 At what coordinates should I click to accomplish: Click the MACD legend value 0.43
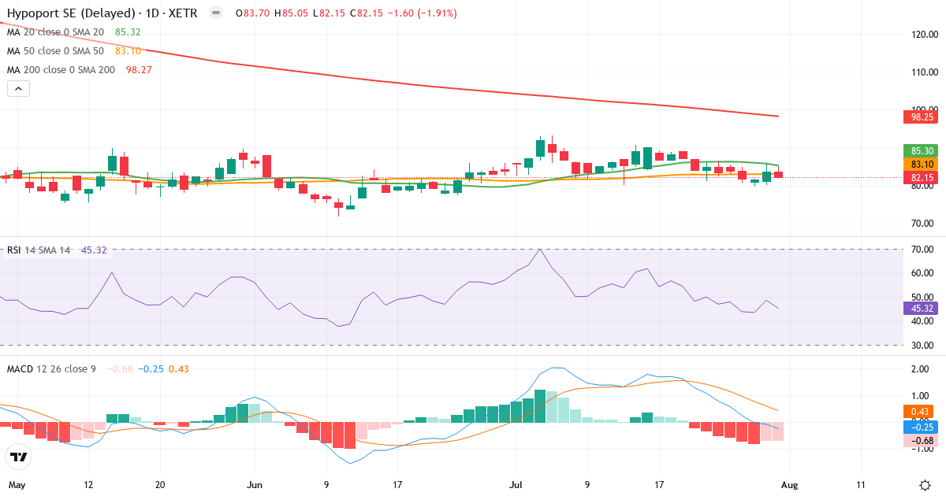click(178, 368)
